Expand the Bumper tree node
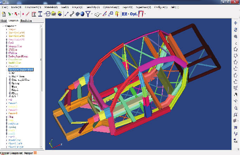This screenshot has height=155, width=240. pyautogui.click(x=6, y=29)
